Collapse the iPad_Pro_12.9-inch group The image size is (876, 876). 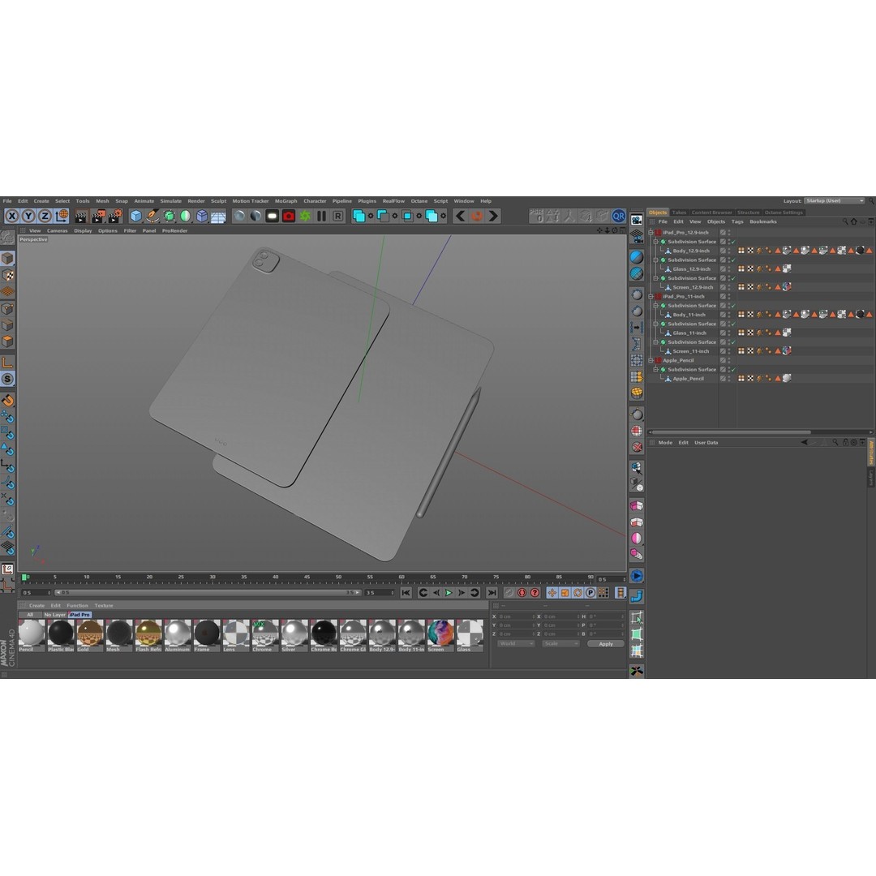(x=651, y=233)
